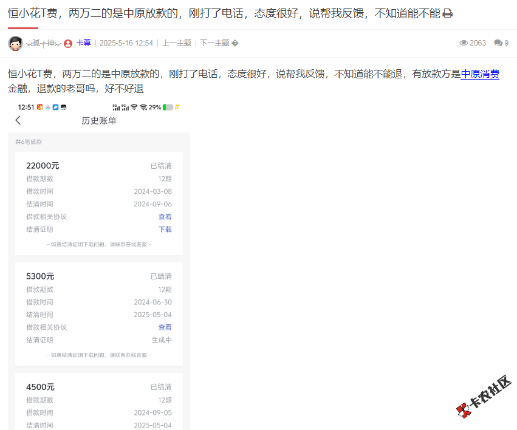The image size is (517, 430).
Task: Click the comment bubble icon showing 9 replies
Action: [x=499, y=41]
